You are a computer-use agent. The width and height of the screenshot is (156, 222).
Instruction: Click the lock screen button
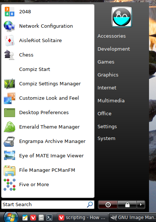click(127, 205)
